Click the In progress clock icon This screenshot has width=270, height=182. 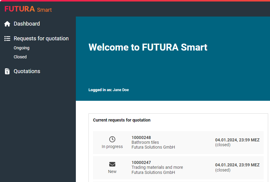coord(112,139)
